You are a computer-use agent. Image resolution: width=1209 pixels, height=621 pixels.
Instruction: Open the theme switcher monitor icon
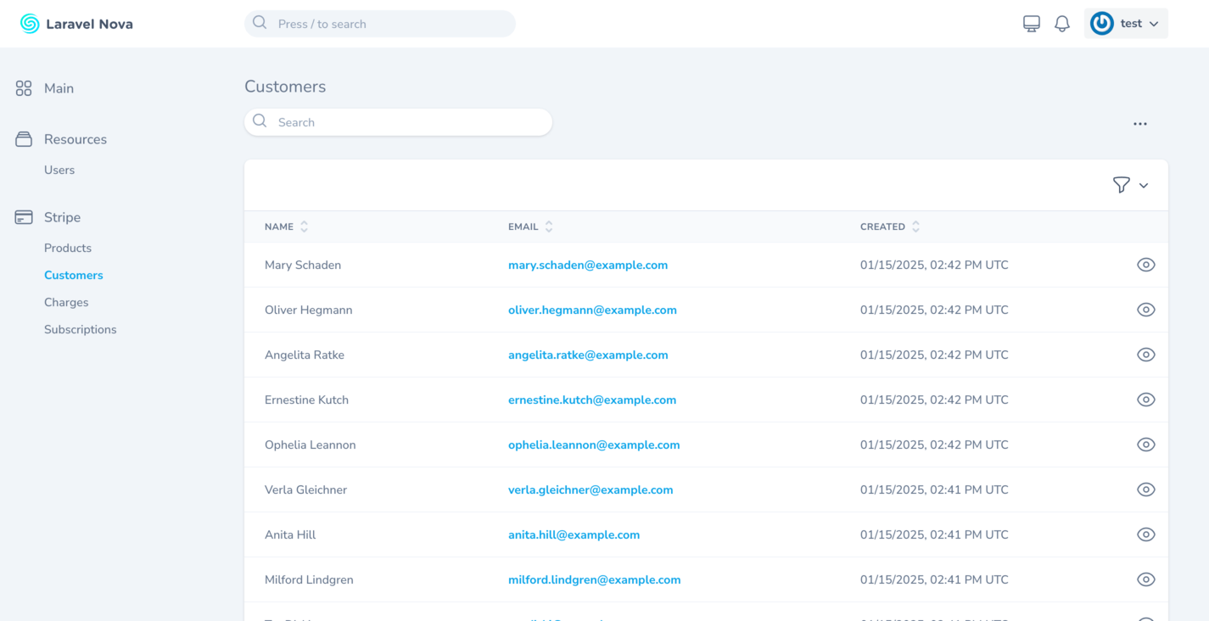(x=1032, y=24)
